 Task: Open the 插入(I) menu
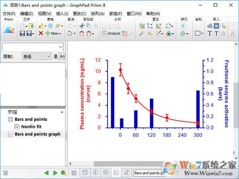[x=62, y=14]
